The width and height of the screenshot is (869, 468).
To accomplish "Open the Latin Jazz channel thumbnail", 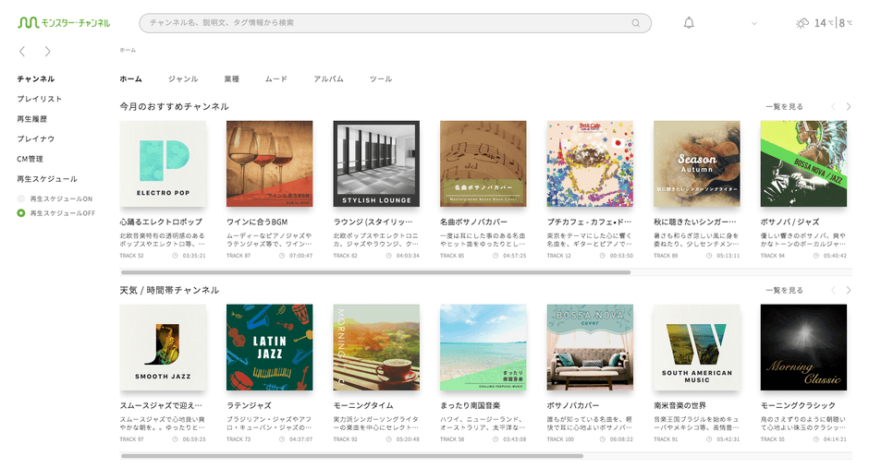I will pos(270,347).
